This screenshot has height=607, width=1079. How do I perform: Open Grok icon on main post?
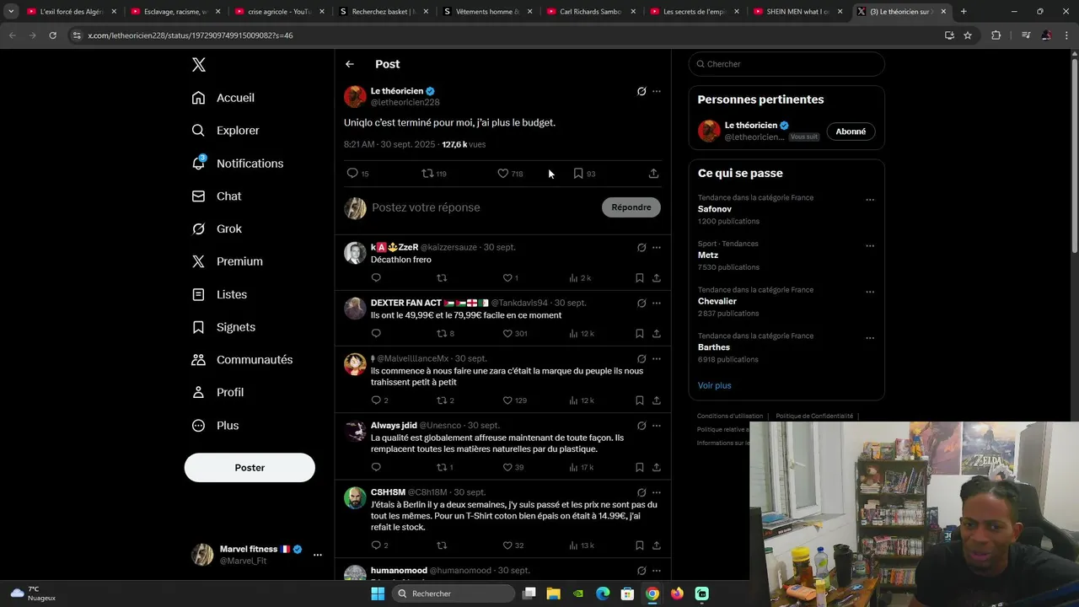coord(641,91)
